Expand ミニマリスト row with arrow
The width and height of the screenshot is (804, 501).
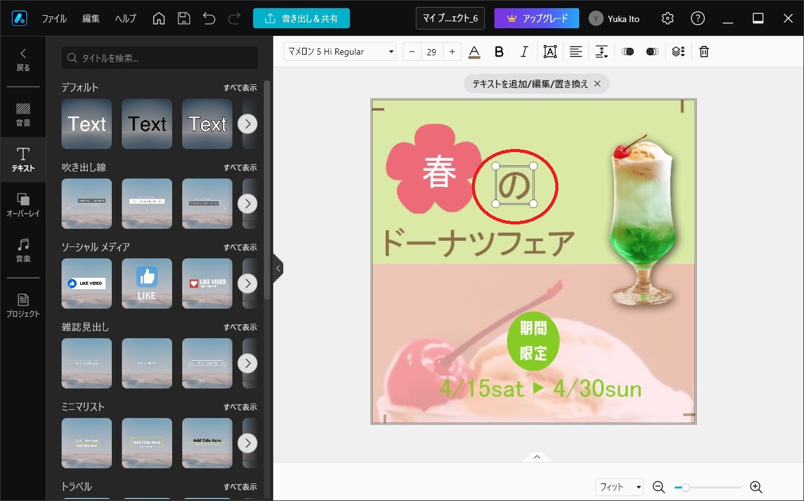click(247, 443)
